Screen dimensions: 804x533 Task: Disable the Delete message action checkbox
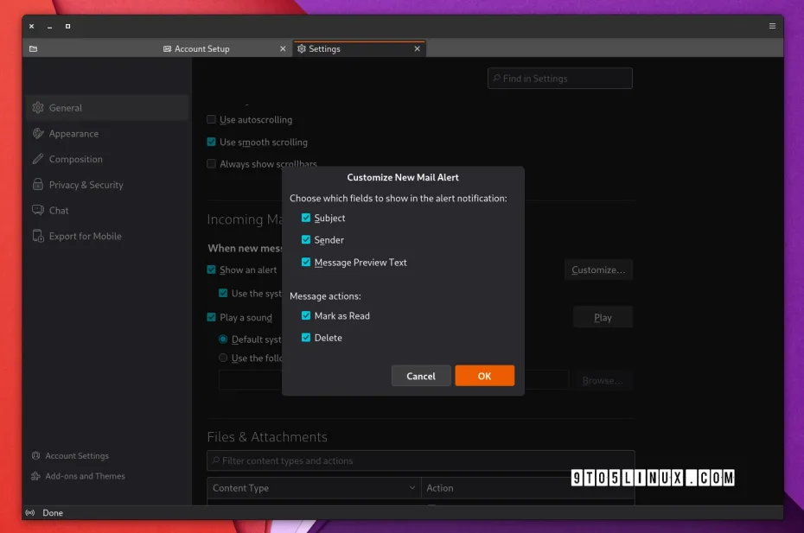tap(305, 337)
